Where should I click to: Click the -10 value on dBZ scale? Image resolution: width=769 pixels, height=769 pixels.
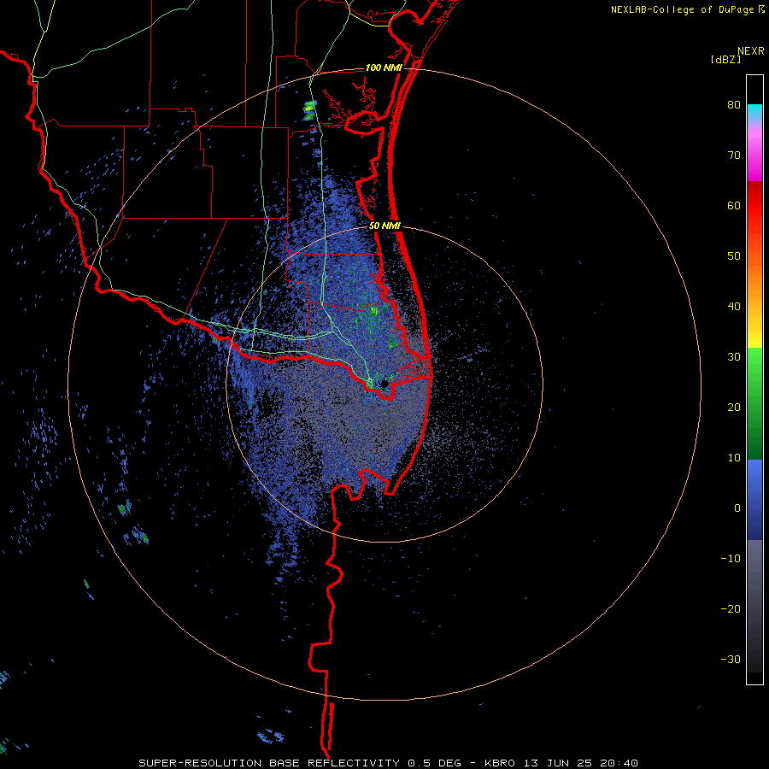tap(731, 559)
